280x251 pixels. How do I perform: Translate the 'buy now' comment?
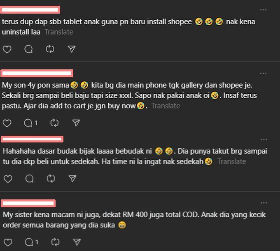(x=166, y=106)
